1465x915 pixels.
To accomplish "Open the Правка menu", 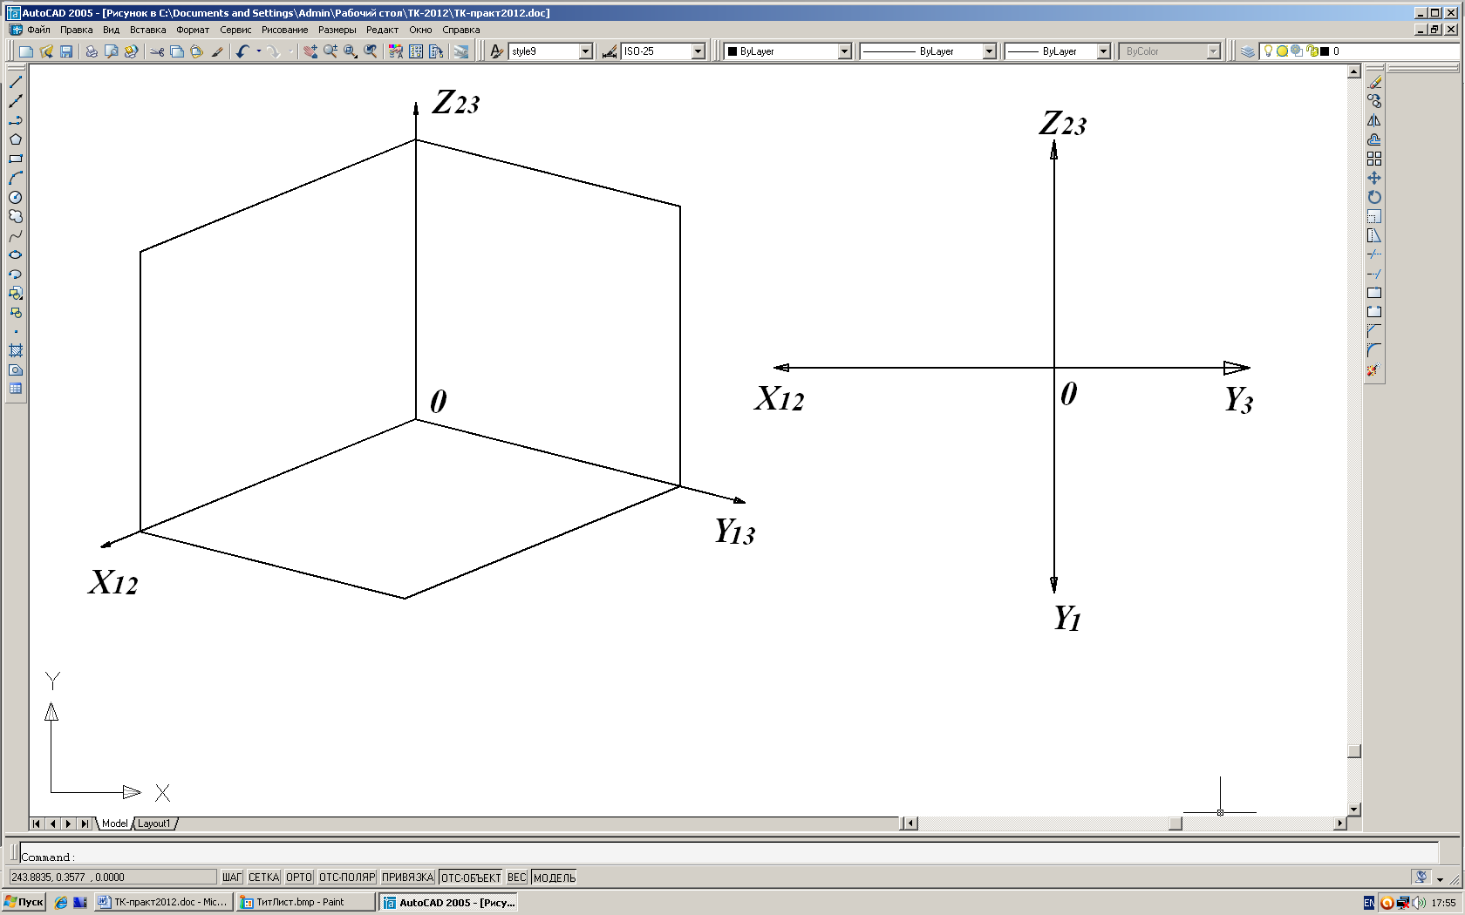I will 77,30.
